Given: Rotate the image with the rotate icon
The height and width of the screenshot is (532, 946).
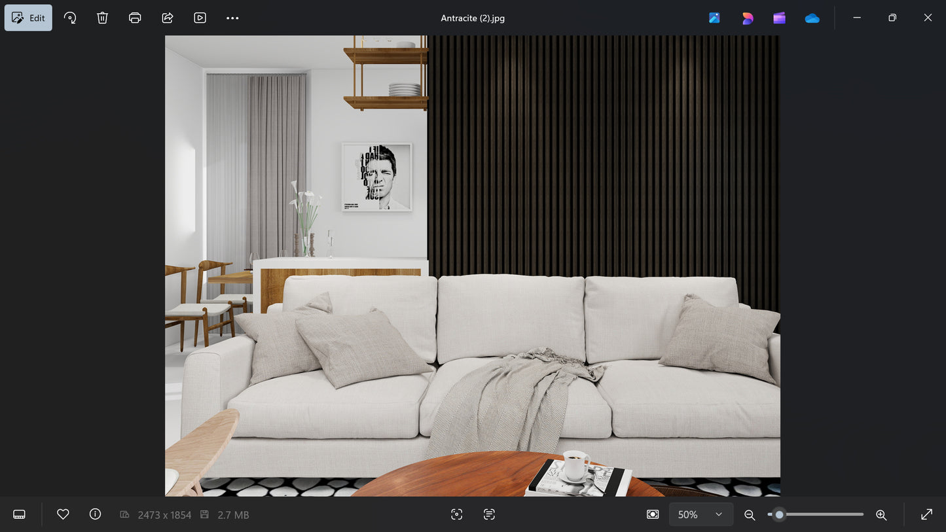Looking at the screenshot, I should [70, 18].
